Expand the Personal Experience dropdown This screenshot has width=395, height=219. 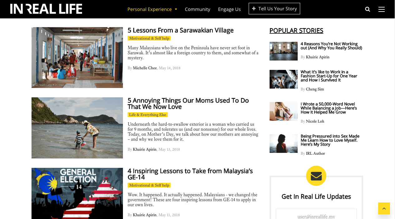[x=152, y=9]
